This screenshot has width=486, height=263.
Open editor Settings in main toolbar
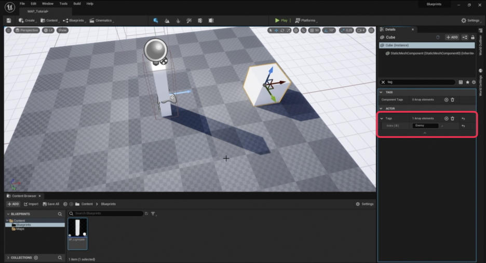point(471,20)
